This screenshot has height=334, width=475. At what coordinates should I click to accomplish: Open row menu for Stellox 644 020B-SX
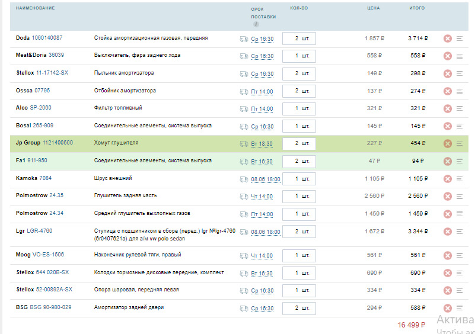(460, 273)
